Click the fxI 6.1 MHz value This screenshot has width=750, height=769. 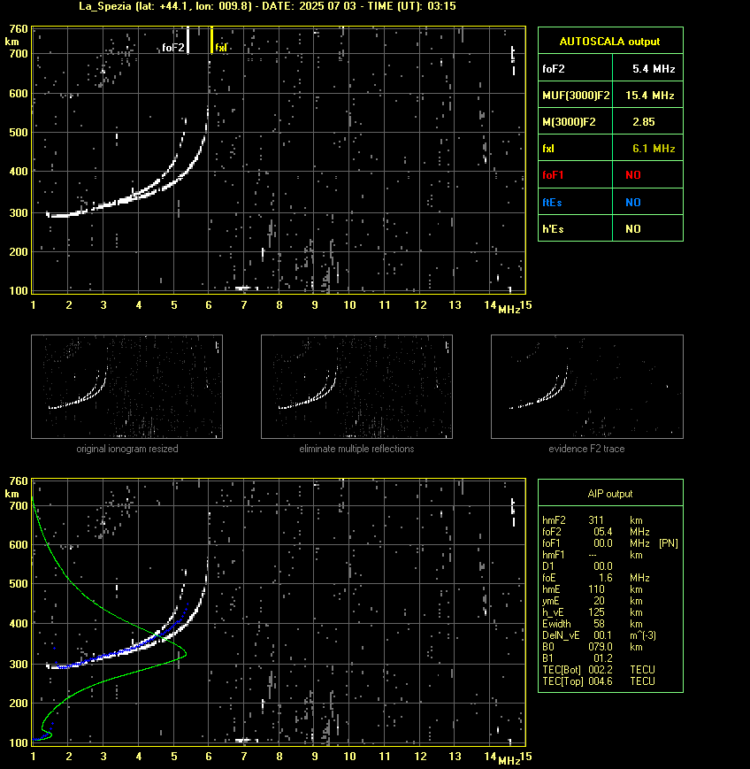tap(654, 148)
